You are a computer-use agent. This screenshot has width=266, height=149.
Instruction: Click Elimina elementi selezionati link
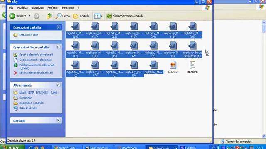pos(36,73)
